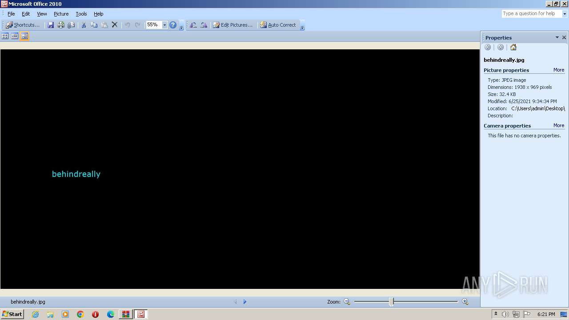This screenshot has height=320, width=569.
Task: Click the zoom out magnifier icon
Action: [x=347, y=302]
